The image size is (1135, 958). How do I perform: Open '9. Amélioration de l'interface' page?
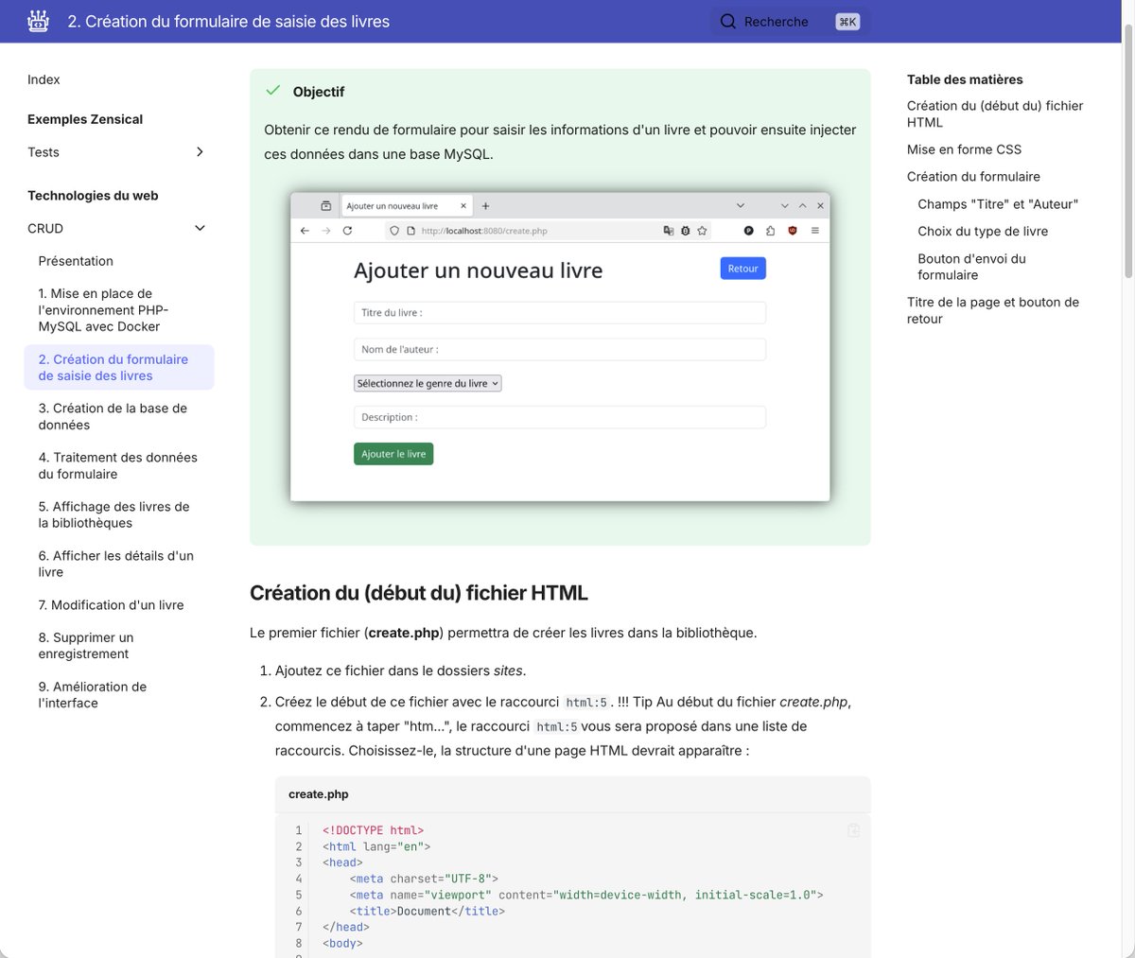(x=93, y=695)
